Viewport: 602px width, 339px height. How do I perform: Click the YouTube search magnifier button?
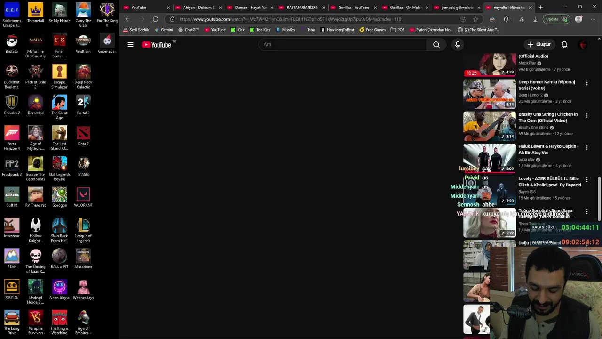click(x=436, y=45)
